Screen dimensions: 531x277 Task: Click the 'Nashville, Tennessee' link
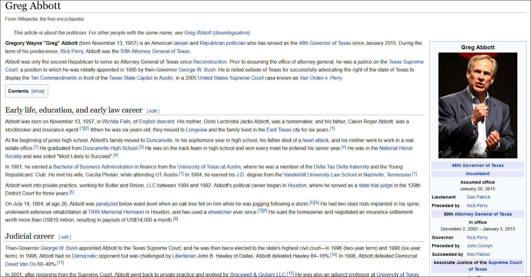(387, 175)
